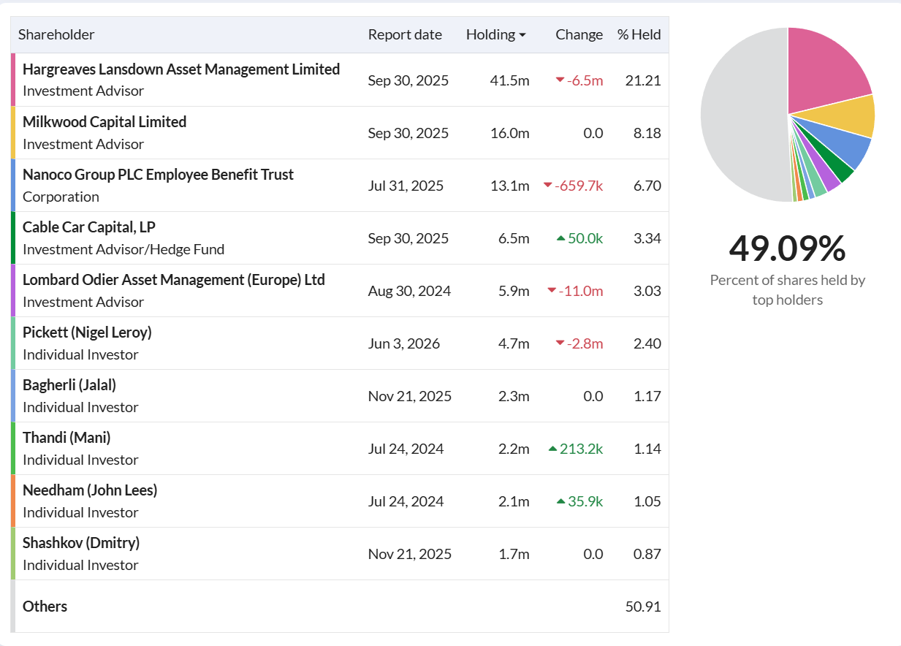This screenshot has height=646, width=901.
Task: Click the 41.5m holding value
Action: [510, 80]
